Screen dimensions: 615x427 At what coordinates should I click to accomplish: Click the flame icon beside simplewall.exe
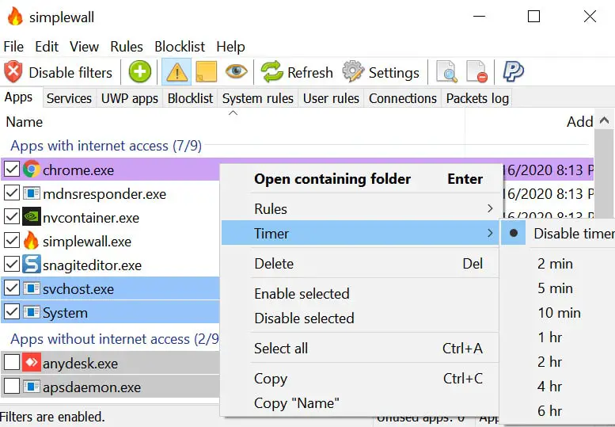point(32,240)
